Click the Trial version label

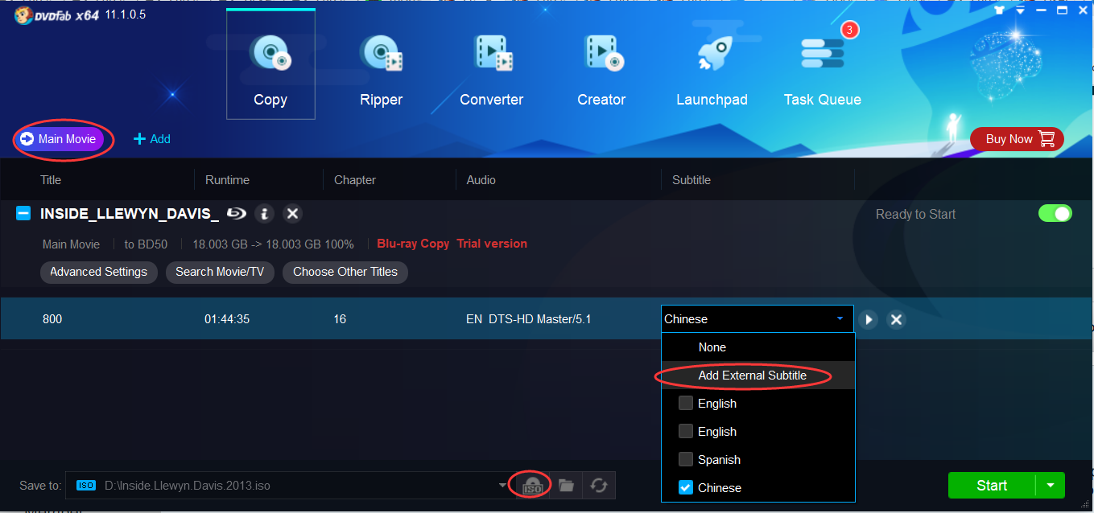coord(492,244)
